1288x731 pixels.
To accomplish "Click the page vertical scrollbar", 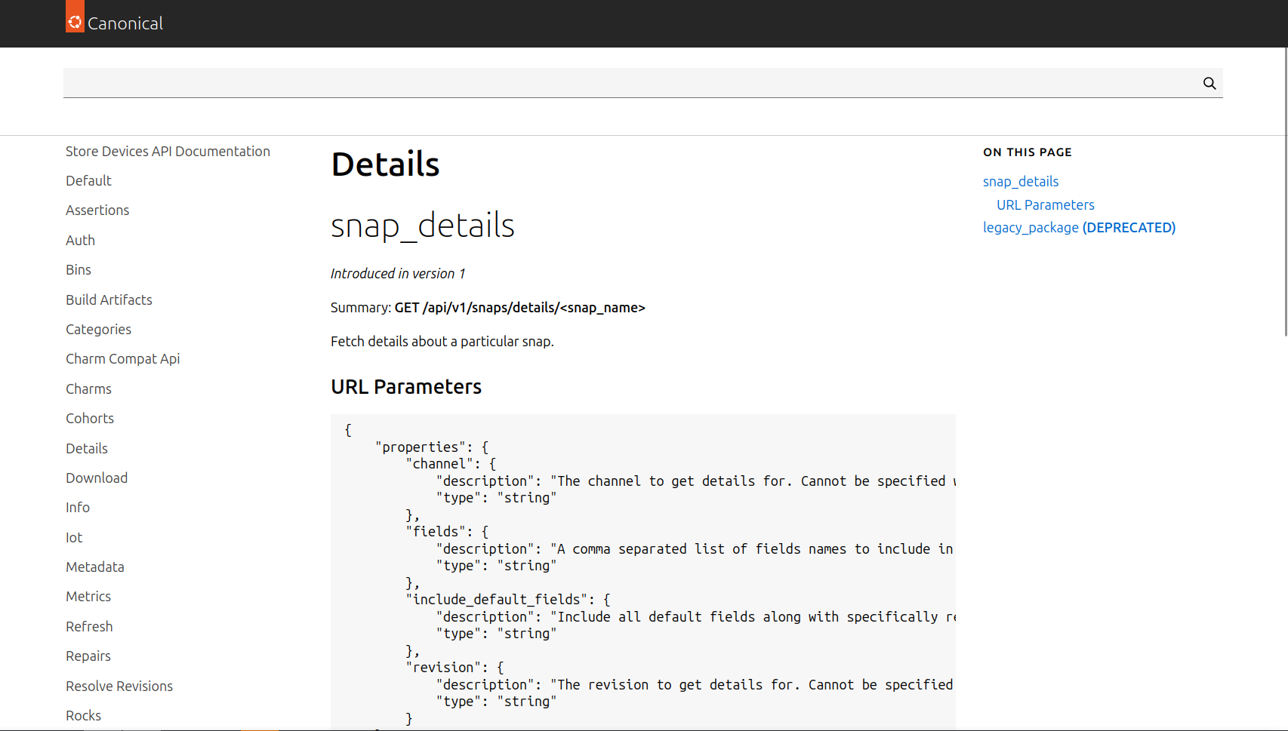I will (1285, 189).
